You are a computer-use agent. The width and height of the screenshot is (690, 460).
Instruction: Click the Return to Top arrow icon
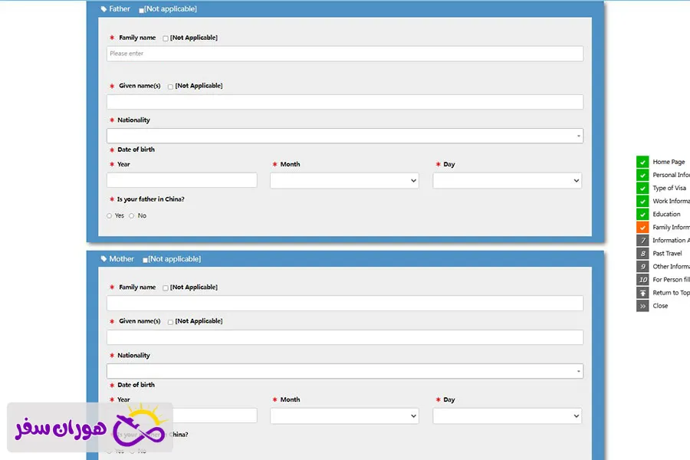(x=642, y=293)
